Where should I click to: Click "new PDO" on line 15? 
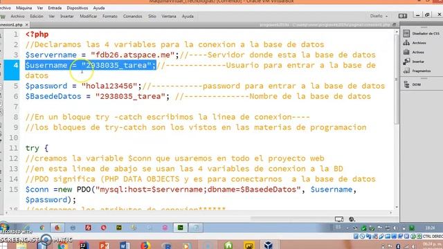point(75,189)
